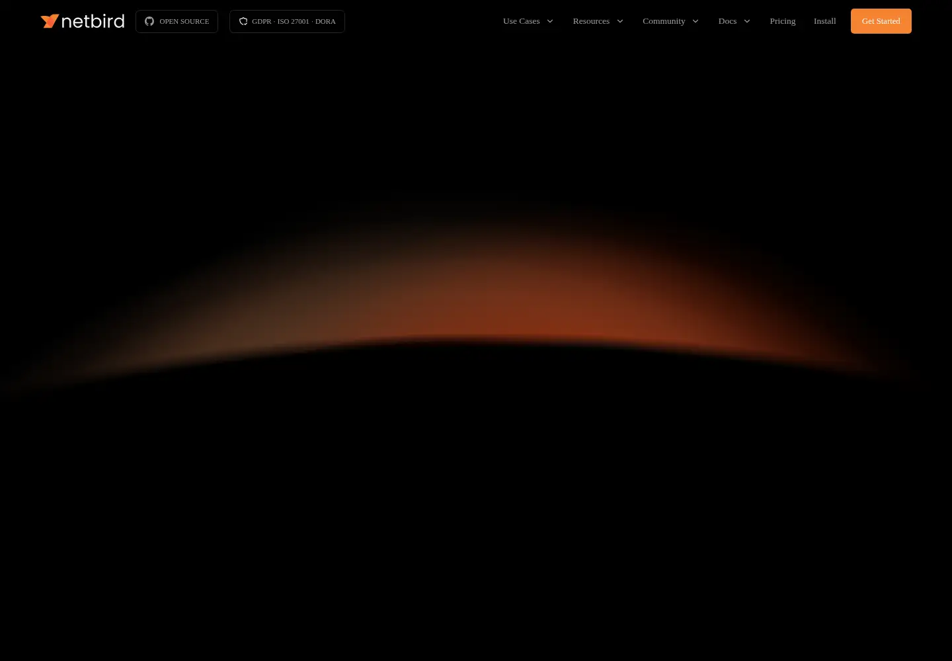Expand the chevron next to Resources
This screenshot has width=952, height=661.
coord(620,21)
